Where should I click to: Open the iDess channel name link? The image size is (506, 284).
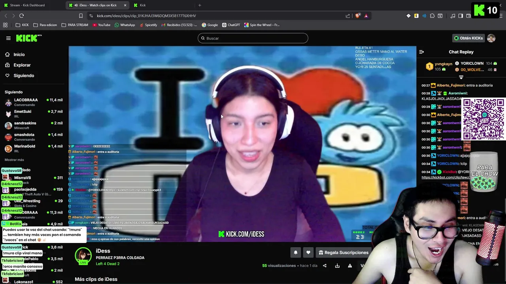tap(103, 251)
